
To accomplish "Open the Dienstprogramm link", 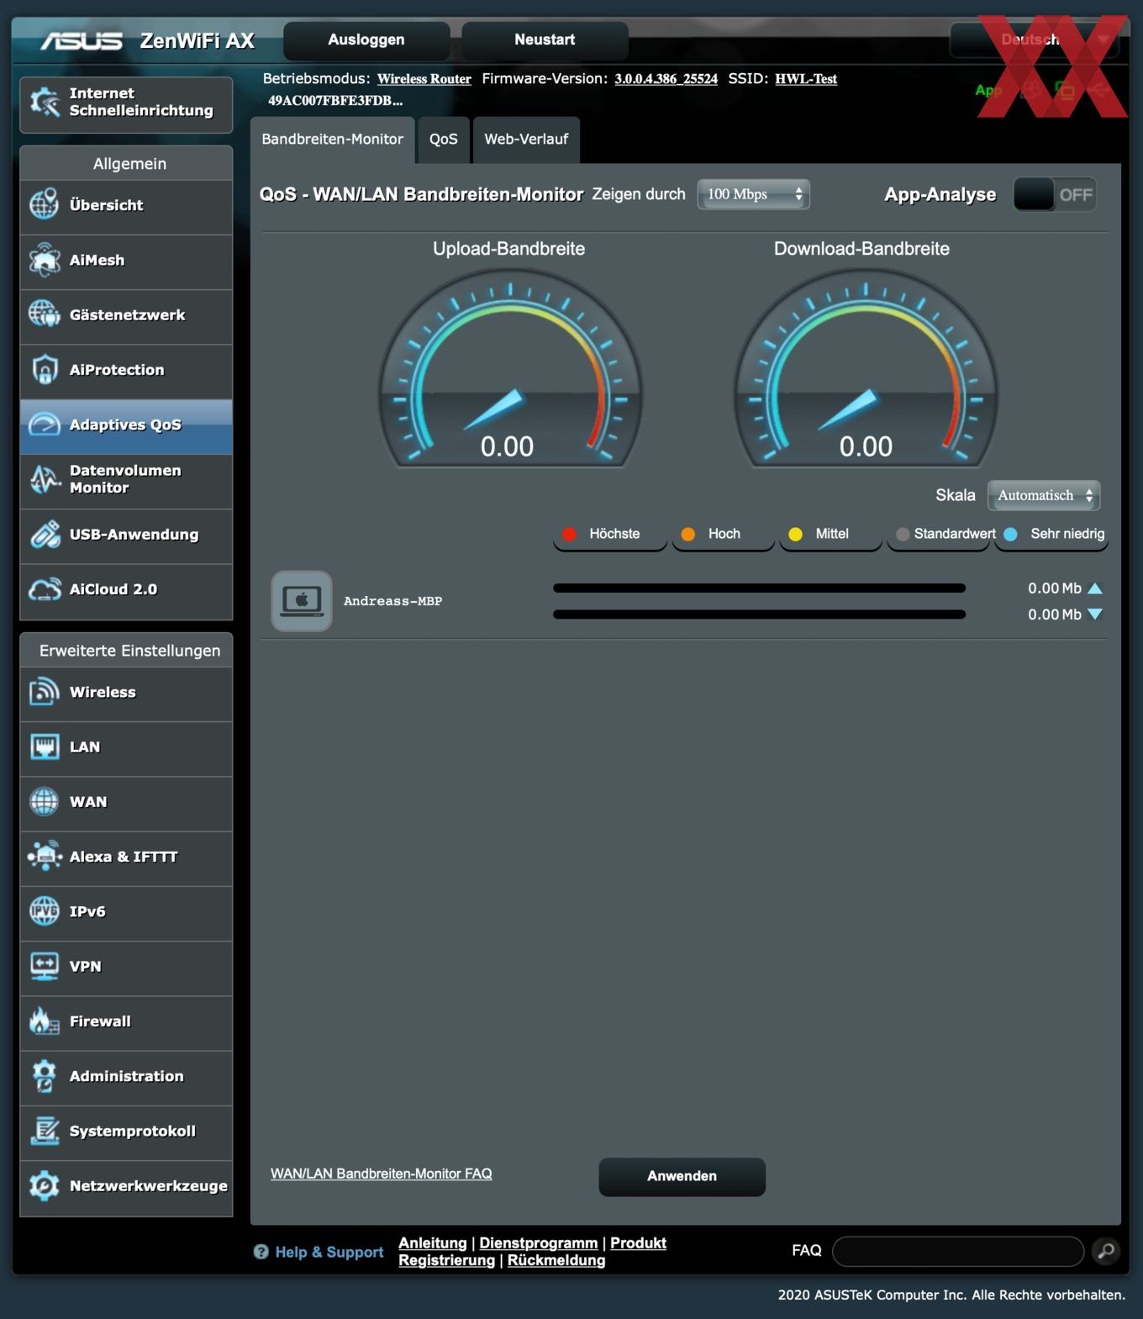I will coord(539,1242).
